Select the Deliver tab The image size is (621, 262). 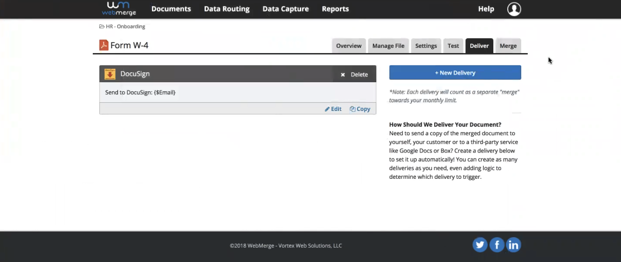pyautogui.click(x=479, y=46)
